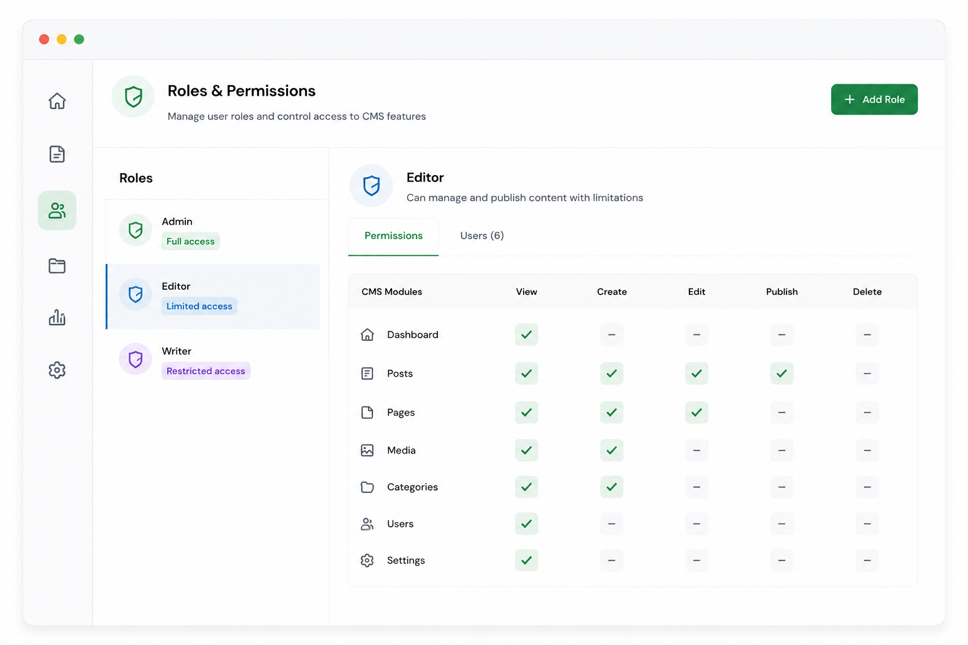This screenshot has width=968, height=645.
Task: Click the Settings module gear icon
Action: point(367,561)
